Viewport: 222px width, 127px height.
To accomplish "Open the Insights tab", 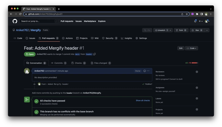I will click(127, 38).
